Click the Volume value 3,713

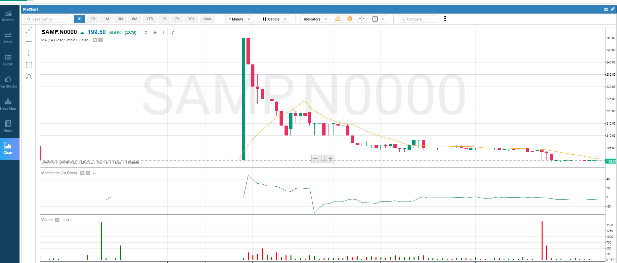point(67,220)
